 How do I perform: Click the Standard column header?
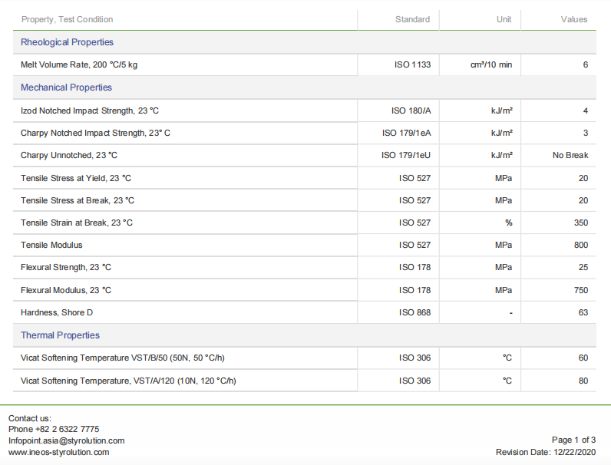click(412, 19)
